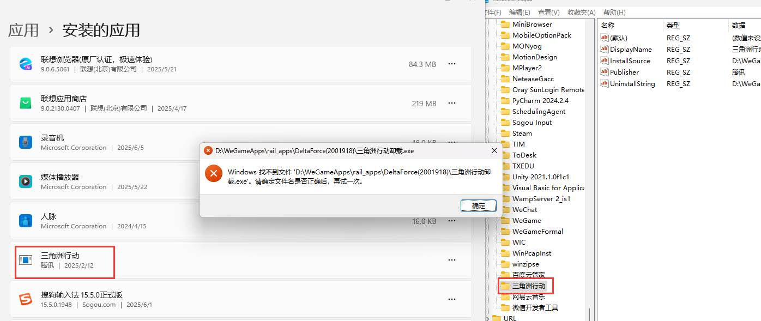Select the WinPcapInst registry key

(532, 253)
